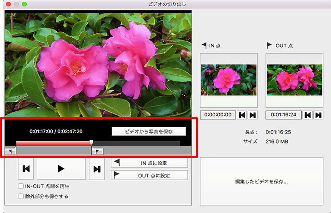Select the IN 点 thumbnail preview
This screenshot has width=331, height=213.
pos(229,80)
